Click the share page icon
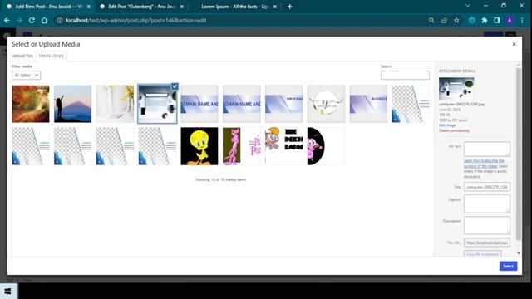 [x=444, y=20]
